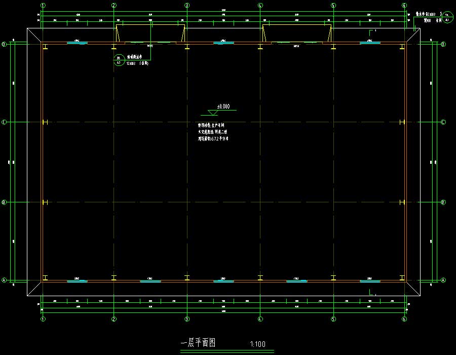
Task: Click grid axis bubble 1 at top
Action: pos(43,5)
